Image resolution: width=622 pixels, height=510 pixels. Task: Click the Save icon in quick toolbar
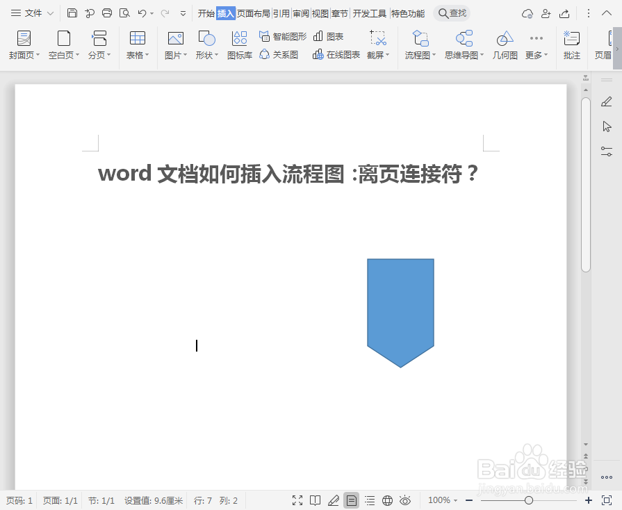coord(72,13)
